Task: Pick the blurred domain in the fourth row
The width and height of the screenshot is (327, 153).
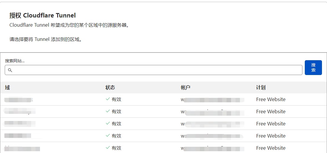Action: (18, 136)
